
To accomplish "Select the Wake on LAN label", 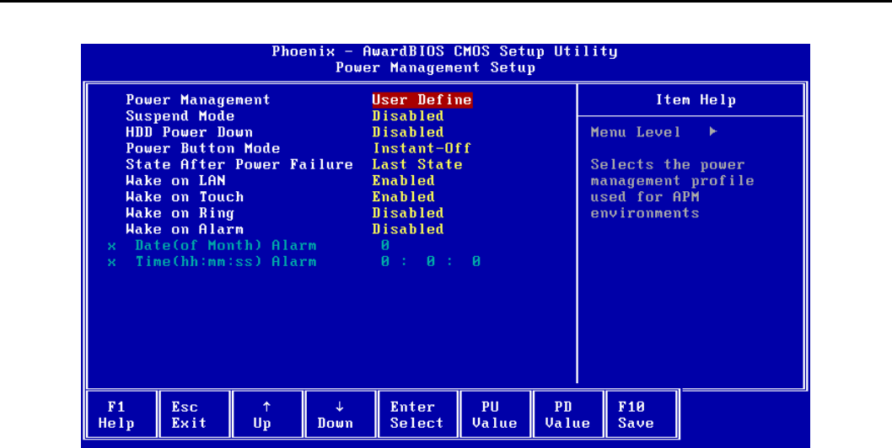I will [175, 181].
